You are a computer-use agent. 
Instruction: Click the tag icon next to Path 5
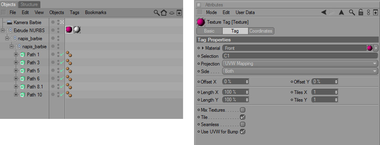69,70
